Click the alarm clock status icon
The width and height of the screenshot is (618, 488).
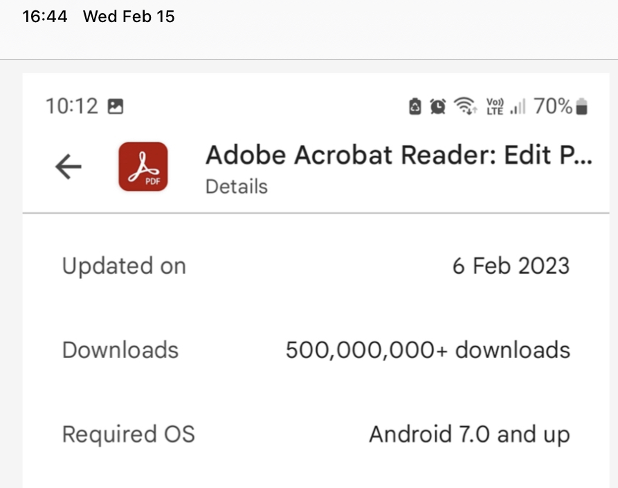click(438, 106)
